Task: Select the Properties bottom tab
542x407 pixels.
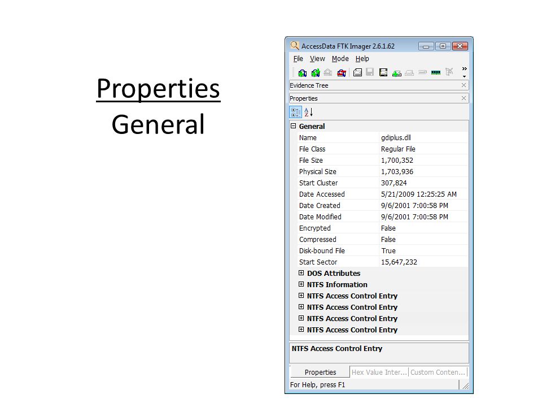Action: (320, 372)
